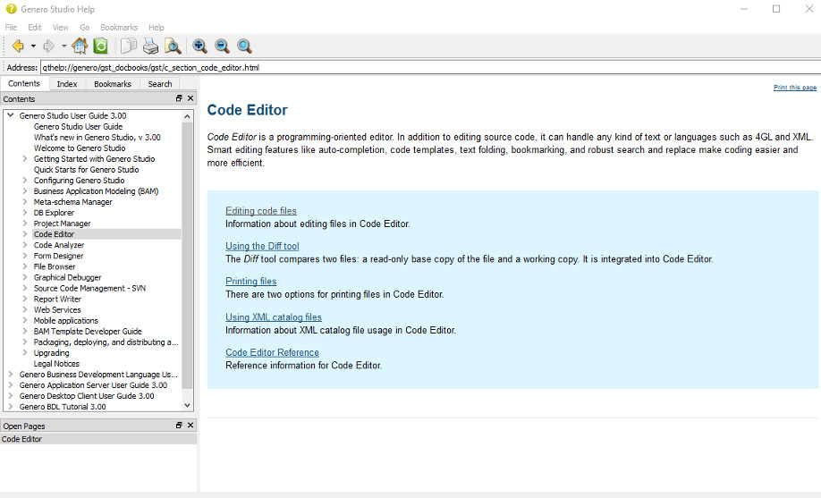Click the Zoom out magnifier icon

222,46
